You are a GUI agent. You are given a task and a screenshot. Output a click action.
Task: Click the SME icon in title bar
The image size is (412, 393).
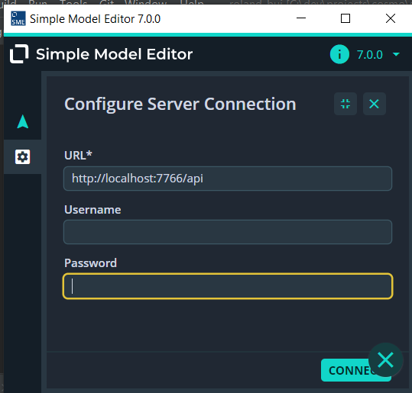pyautogui.click(x=18, y=18)
